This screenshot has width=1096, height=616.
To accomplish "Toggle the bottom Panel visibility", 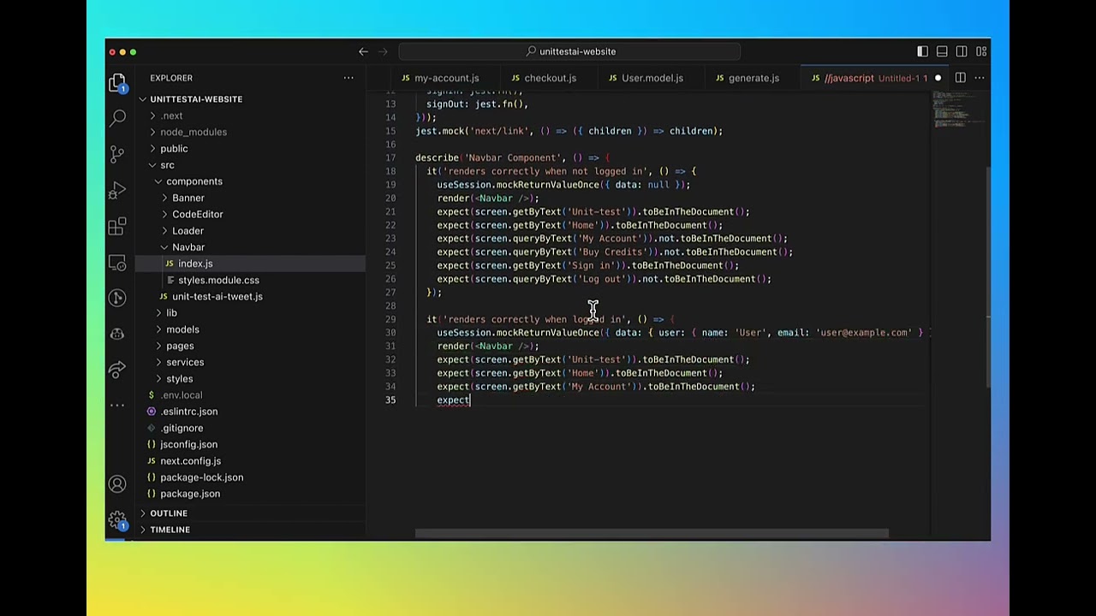I will coord(942,51).
